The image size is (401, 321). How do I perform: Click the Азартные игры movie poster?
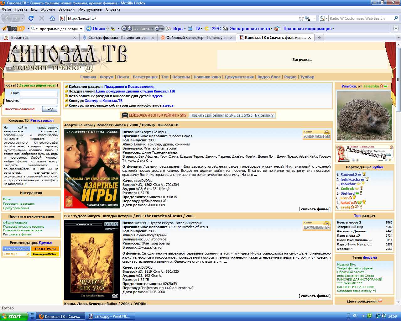click(92, 169)
